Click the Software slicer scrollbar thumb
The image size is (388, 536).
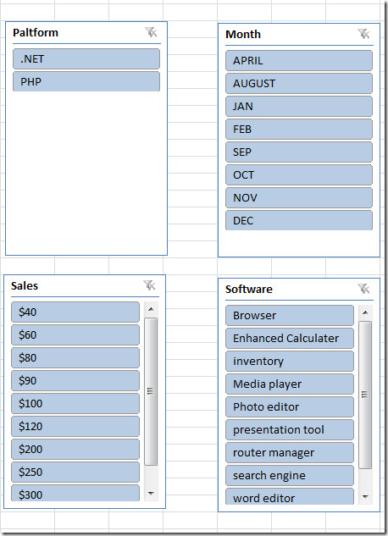pyautogui.click(x=365, y=395)
